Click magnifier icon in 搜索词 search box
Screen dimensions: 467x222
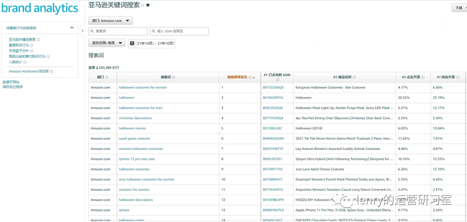click(x=93, y=31)
